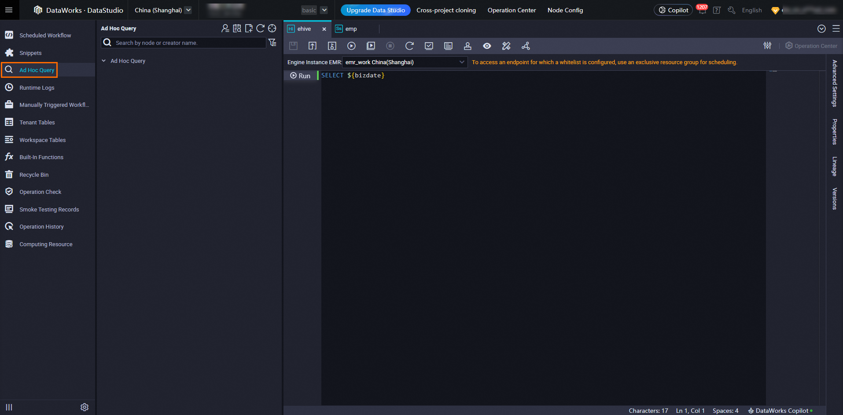
Task: Click the search by node or creator field
Action: pyautogui.click(x=188, y=43)
